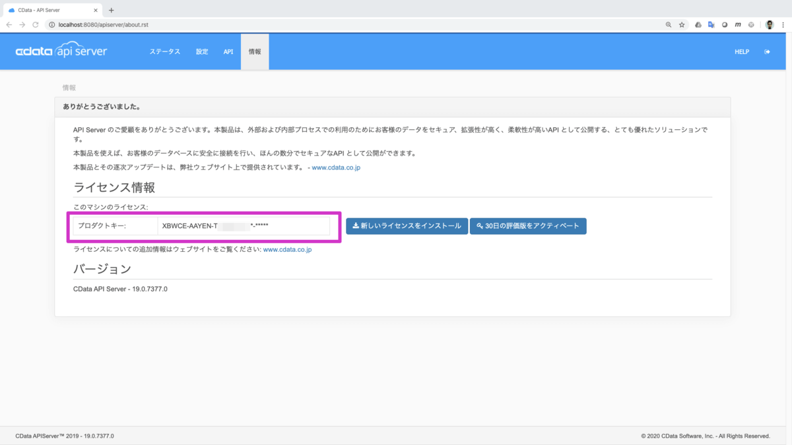Click the プロダクトキー label cell
The image size is (792, 445).
[x=114, y=225]
